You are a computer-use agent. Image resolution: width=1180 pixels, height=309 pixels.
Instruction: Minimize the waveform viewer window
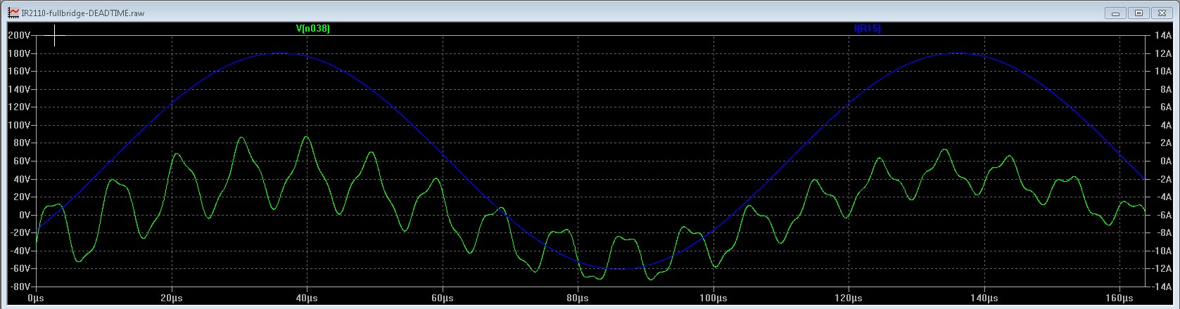(1116, 13)
